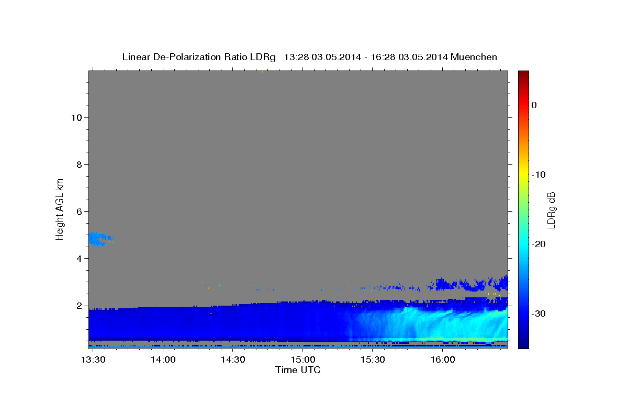Click the 'Height AGL km' axis label
The width and height of the screenshot is (628, 418).
coord(60,208)
